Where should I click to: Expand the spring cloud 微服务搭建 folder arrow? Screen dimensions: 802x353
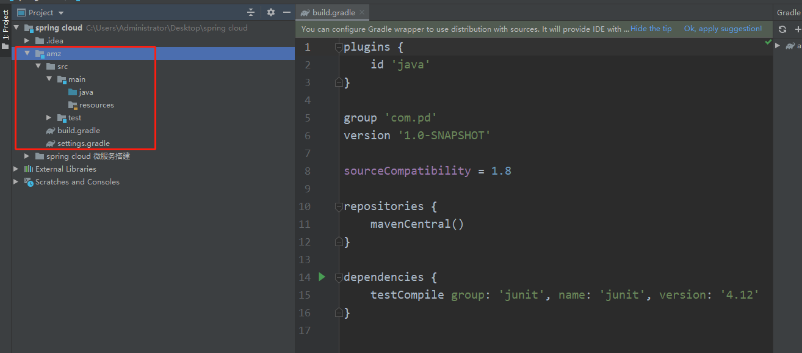coord(27,156)
